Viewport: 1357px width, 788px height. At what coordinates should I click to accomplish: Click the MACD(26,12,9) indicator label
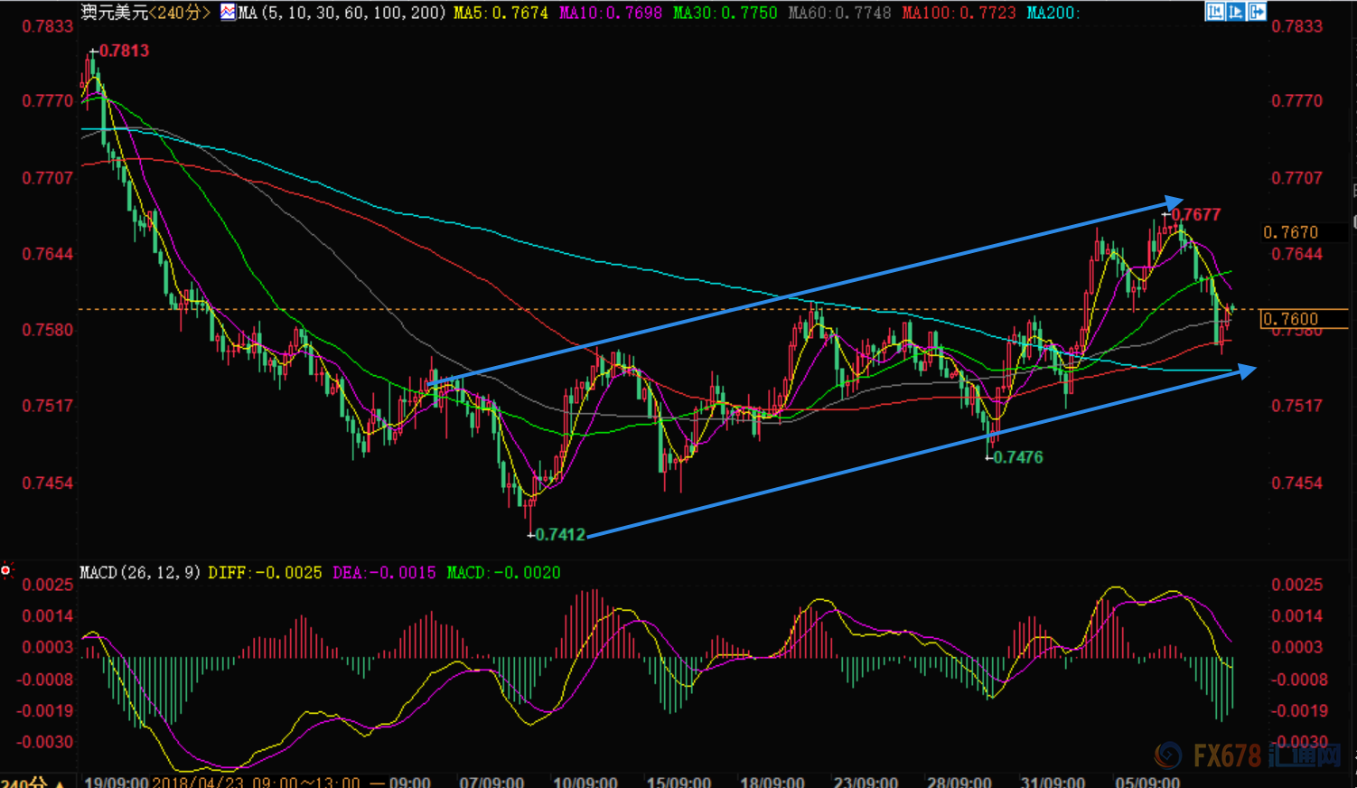(140, 572)
